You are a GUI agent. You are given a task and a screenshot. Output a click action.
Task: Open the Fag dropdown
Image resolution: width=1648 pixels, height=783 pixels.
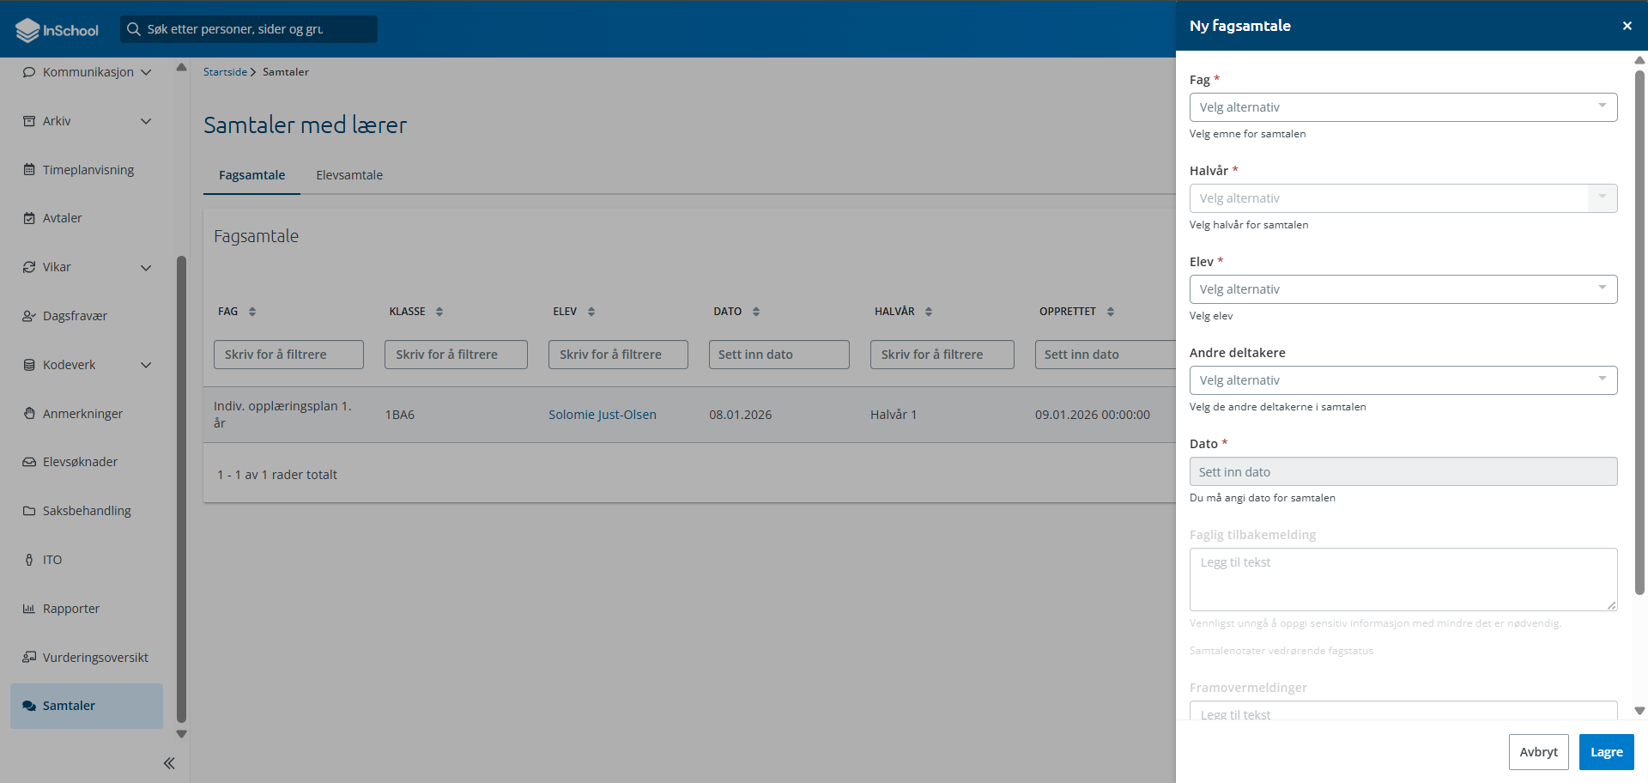[x=1403, y=107]
